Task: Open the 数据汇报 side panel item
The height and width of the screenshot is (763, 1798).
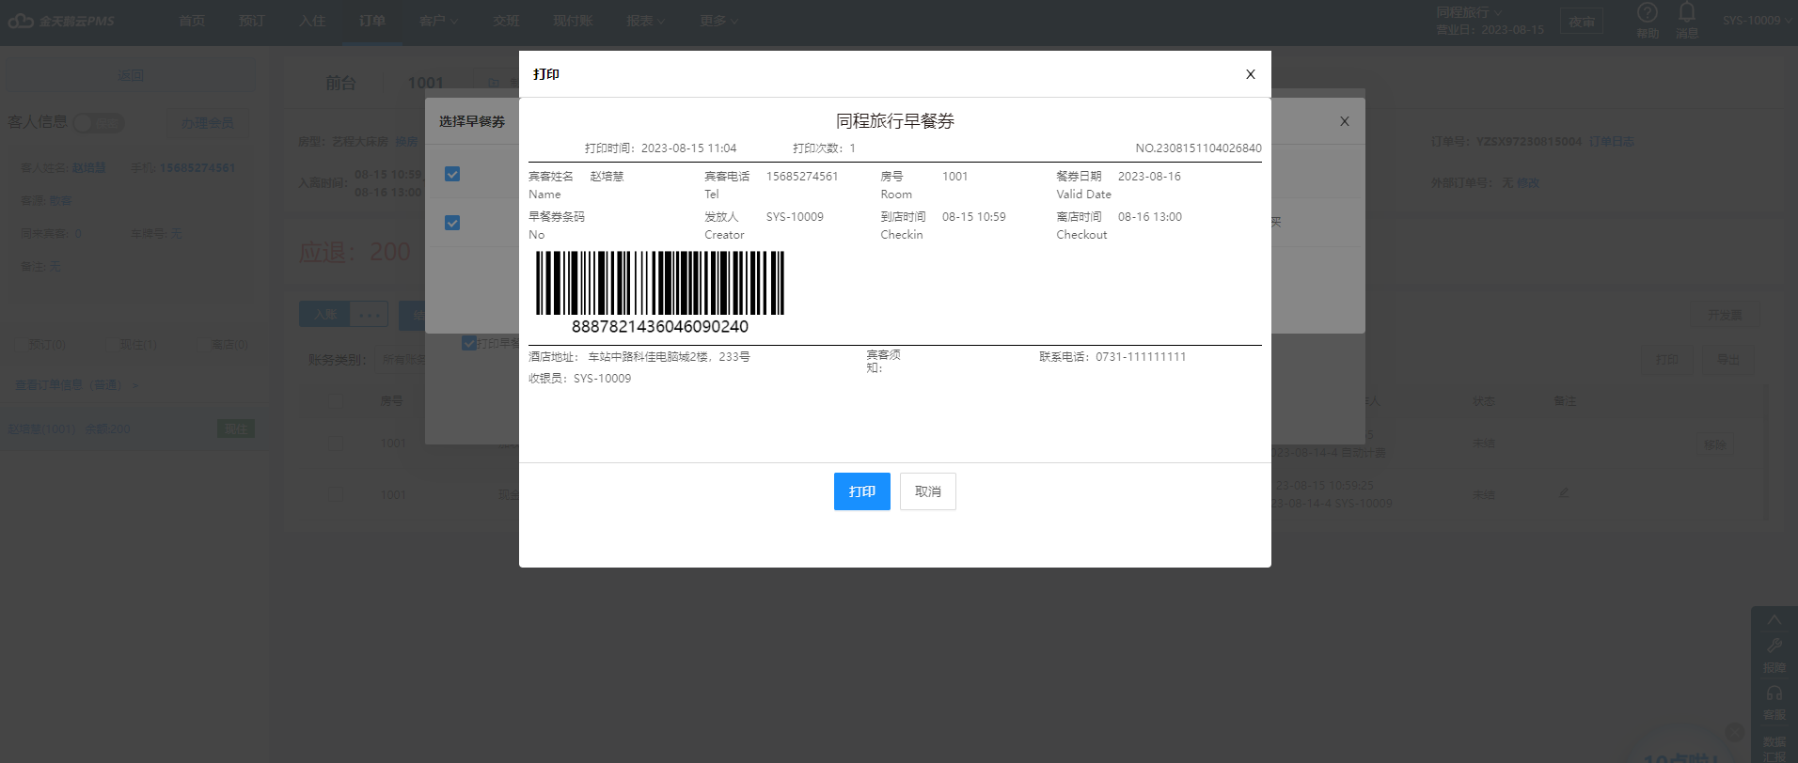Action: 1774,748
